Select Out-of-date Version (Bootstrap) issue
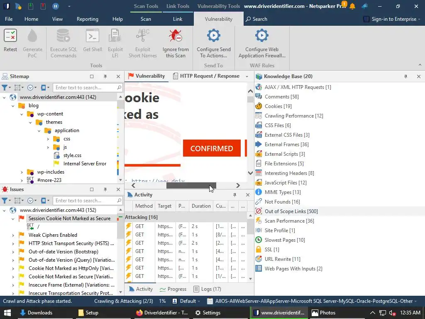The image size is (425, 319). [64, 252]
